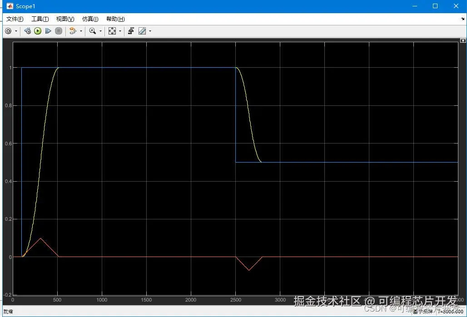Click the x-axis tick label 1000
This screenshot has width=467, height=317.
[102, 300]
